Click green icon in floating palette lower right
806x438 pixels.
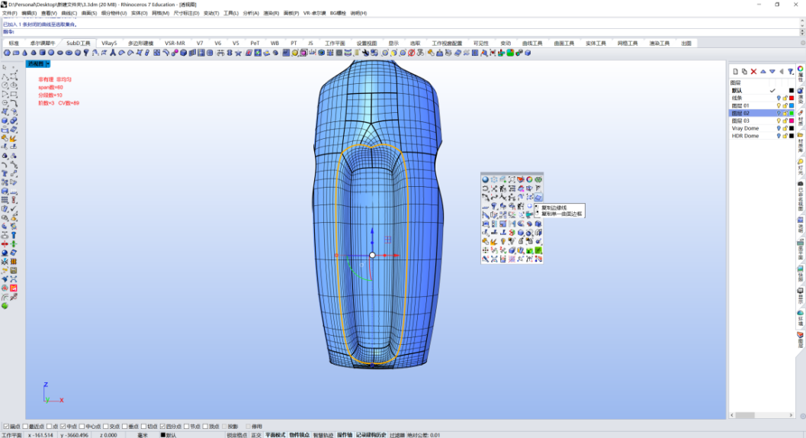[x=538, y=250]
